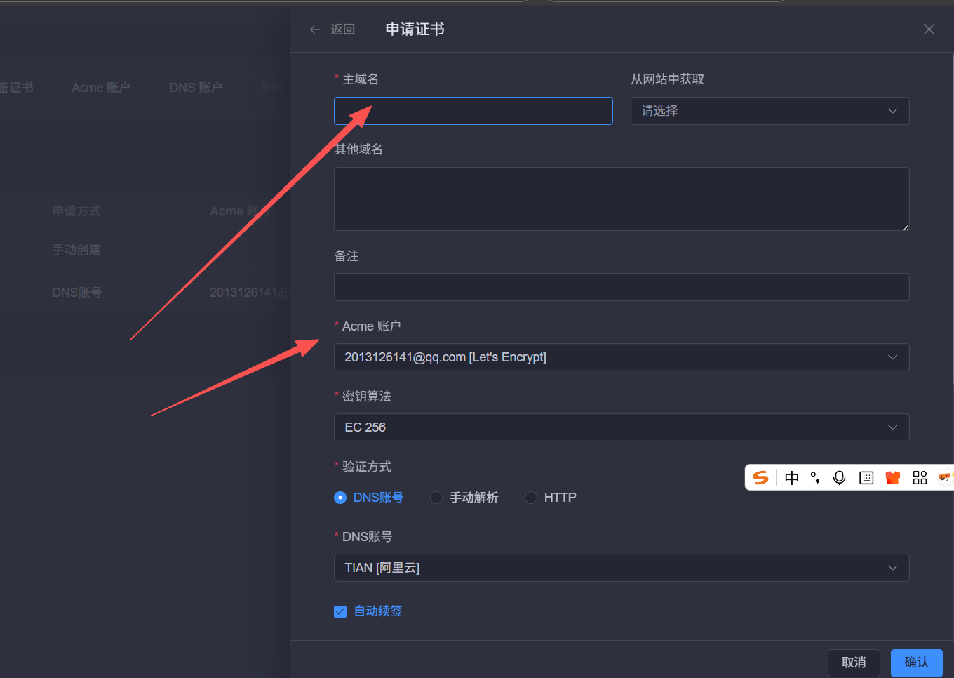954x678 pixels.
Task: Select the DNS账号 verification radio button
Action: [x=340, y=498]
